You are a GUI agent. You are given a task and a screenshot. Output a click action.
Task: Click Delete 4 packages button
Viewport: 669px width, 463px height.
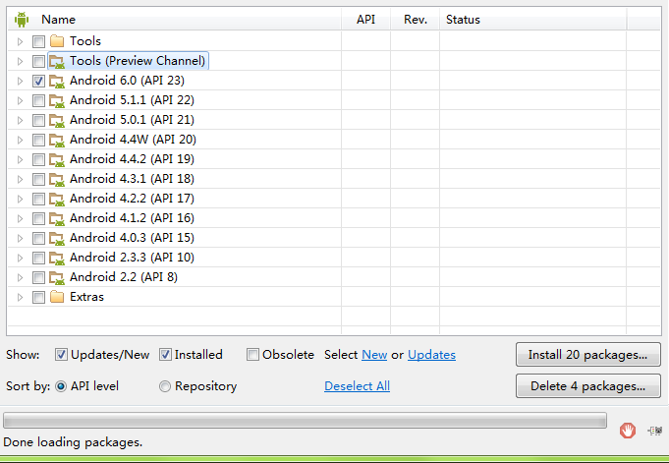coord(587,386)
